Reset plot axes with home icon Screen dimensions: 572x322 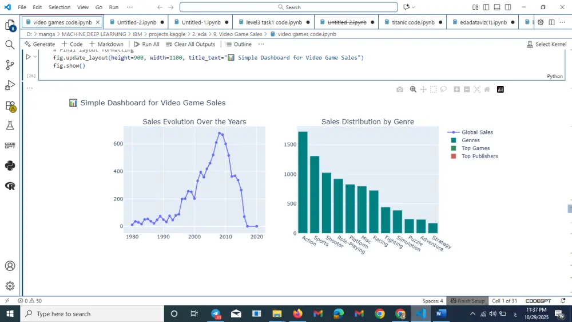pyautogui.click(x=487, y=89)
